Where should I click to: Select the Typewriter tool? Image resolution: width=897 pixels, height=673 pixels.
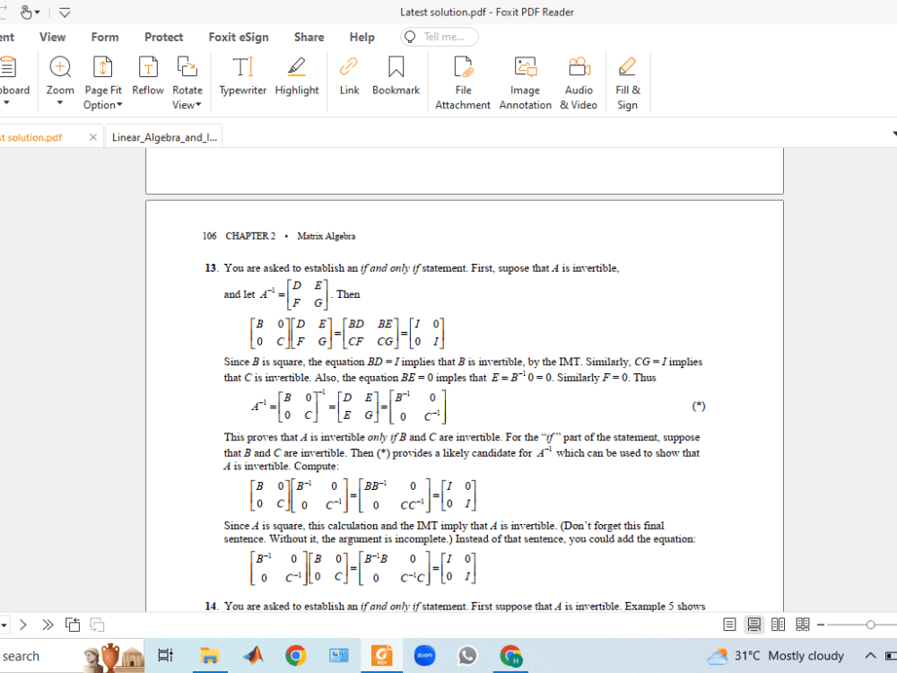(242, 76)
